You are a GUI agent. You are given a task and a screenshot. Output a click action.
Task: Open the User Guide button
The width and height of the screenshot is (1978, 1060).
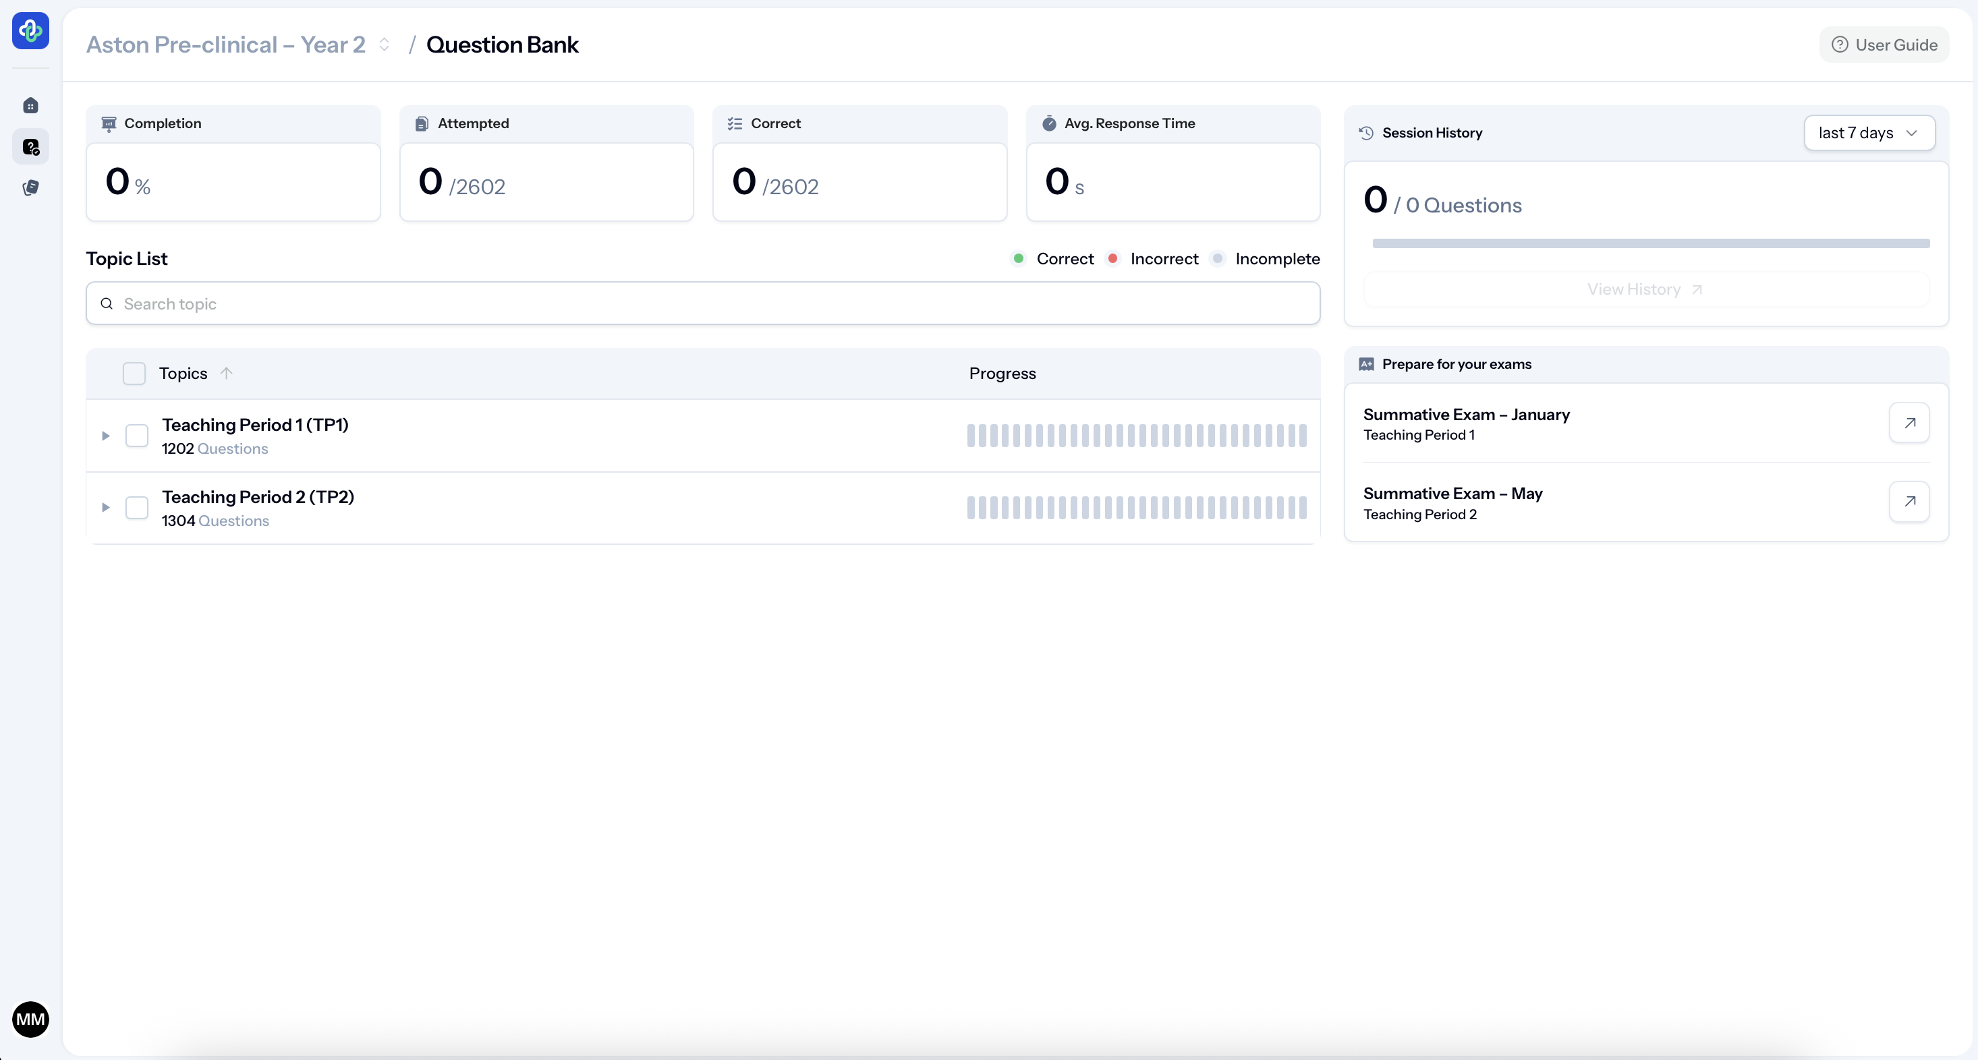1884,45
